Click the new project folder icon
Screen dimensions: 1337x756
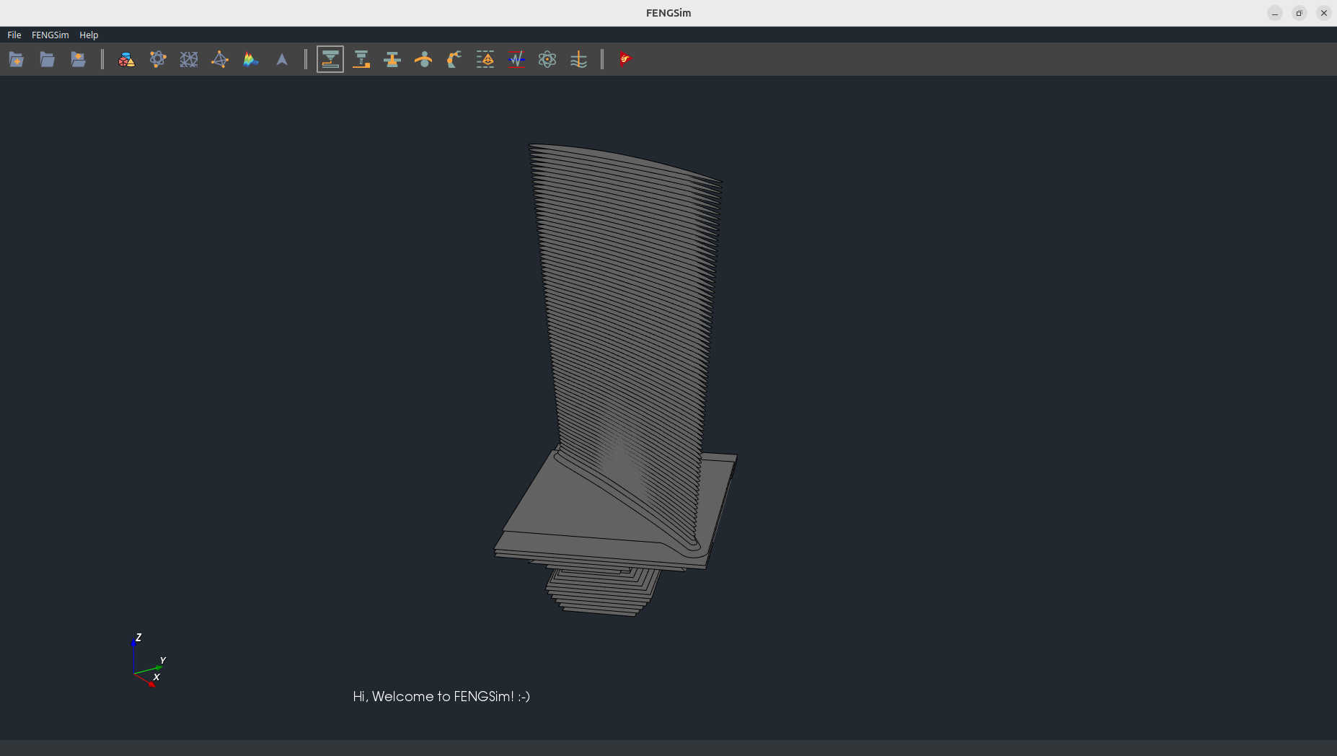(x=17, y=59)
